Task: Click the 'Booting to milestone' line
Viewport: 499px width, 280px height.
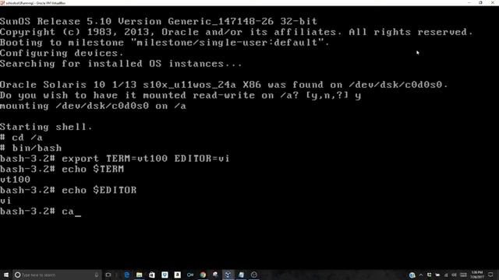Action: click(x=165, y=43)
